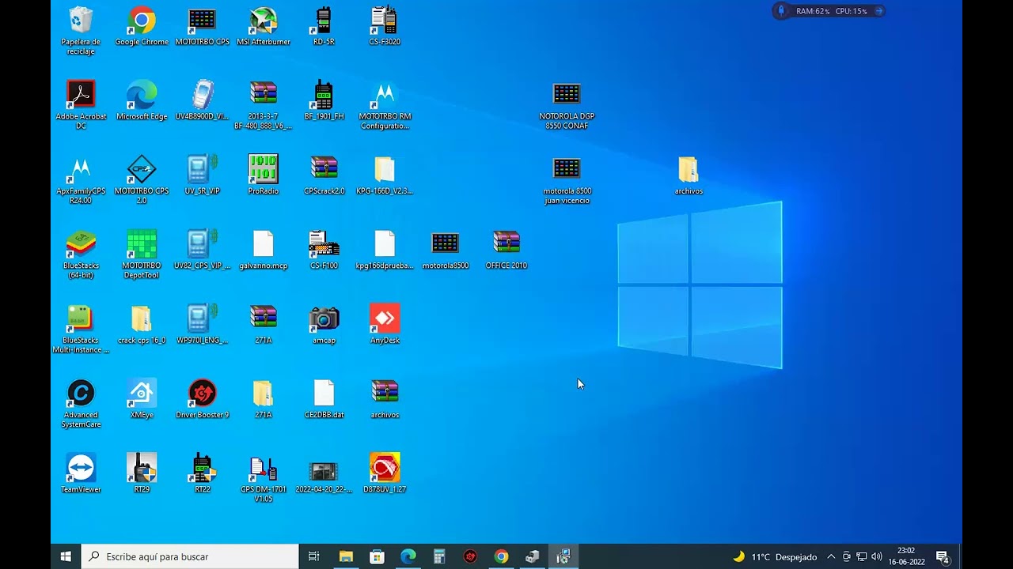Screen dimensions: 1013x569
Task: Open Calculator from the taskbar
Action: (x=439, y=556)
